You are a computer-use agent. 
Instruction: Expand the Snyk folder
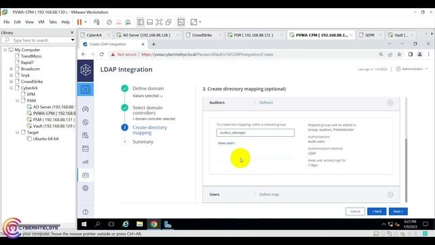pos(11,76)
